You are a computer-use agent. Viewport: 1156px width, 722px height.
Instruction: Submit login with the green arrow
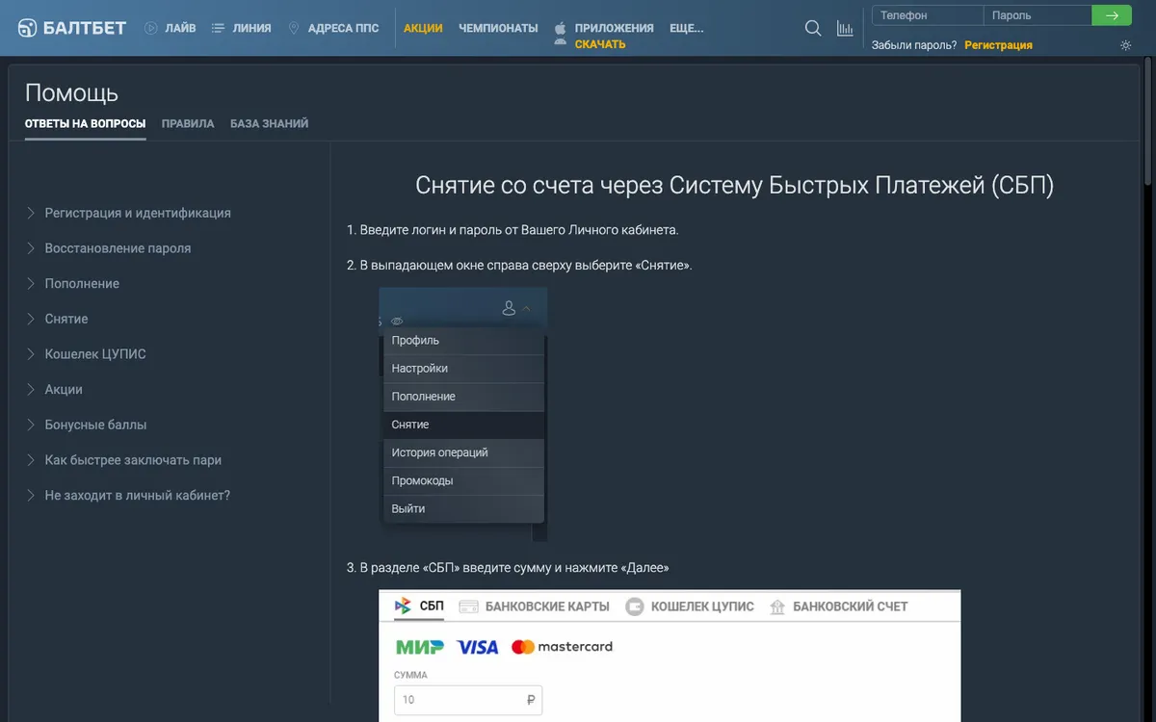(1113, 15)
